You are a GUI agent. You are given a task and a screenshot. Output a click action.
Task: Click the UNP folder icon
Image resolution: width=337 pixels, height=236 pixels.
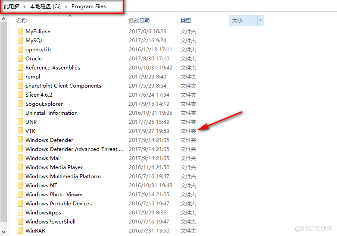[20, 122]
